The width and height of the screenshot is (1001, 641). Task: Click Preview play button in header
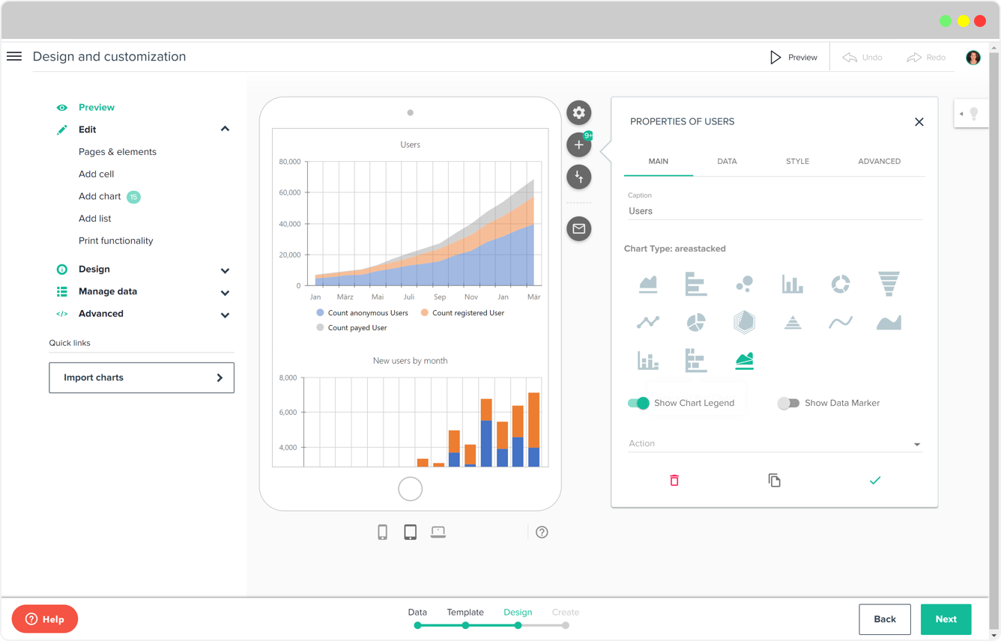(793, 58)
